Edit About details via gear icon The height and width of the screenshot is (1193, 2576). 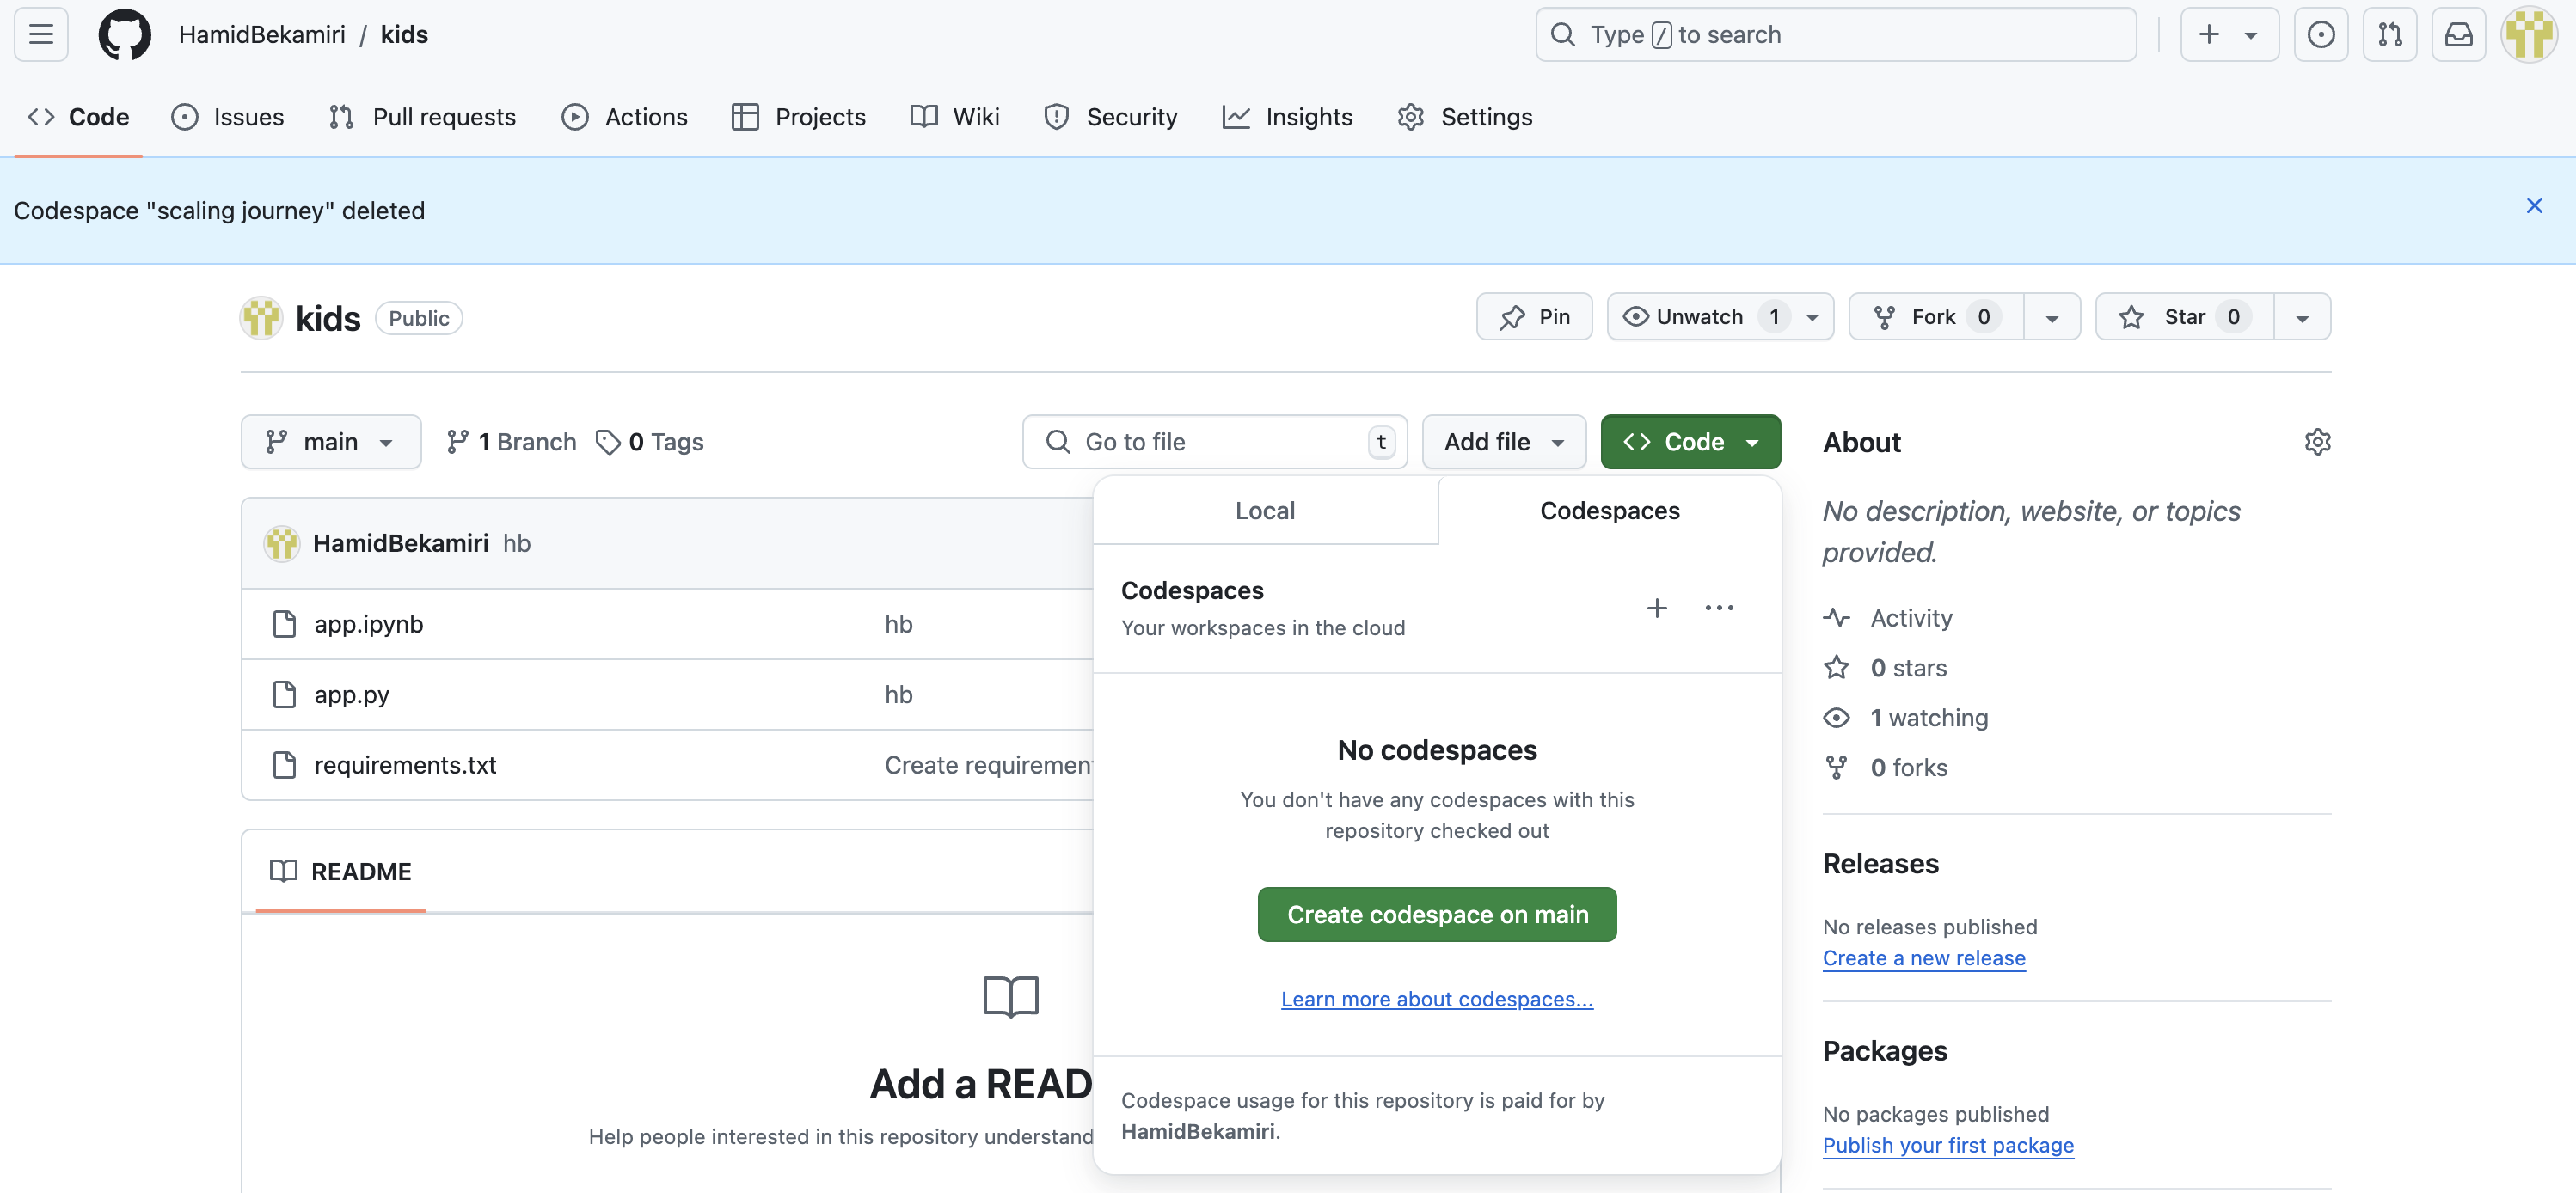[x=2317, y=442]
